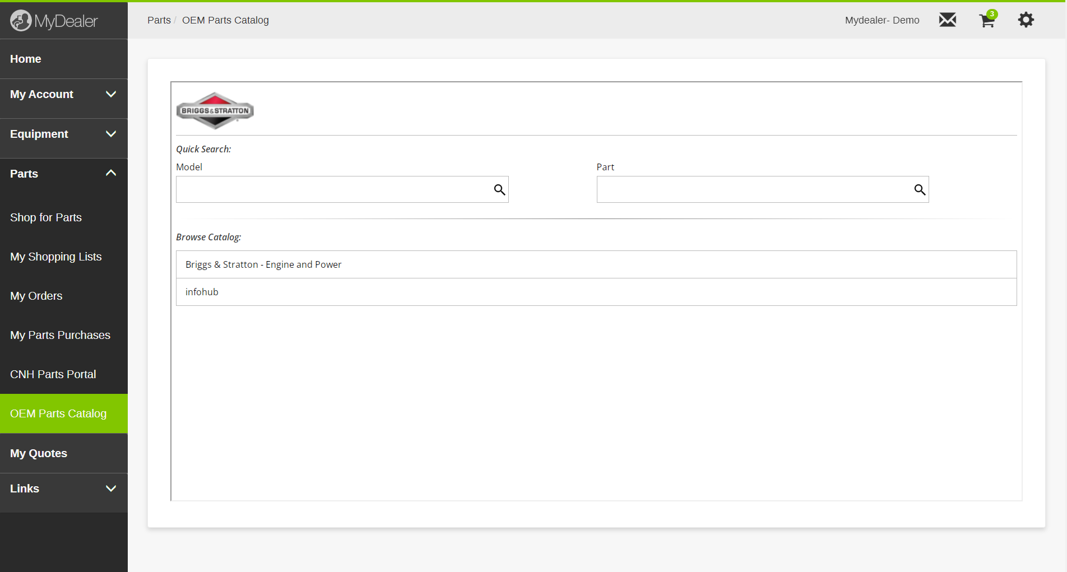Click the Parts breadcrumb link
Image resolution: width=1067 pixels, height=572 pixels.
tap(159, 20)
